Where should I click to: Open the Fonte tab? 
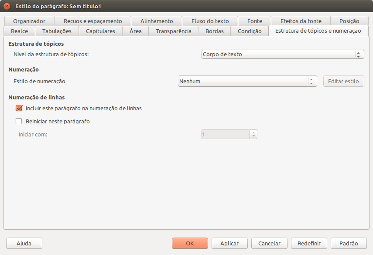pos(254,21)
